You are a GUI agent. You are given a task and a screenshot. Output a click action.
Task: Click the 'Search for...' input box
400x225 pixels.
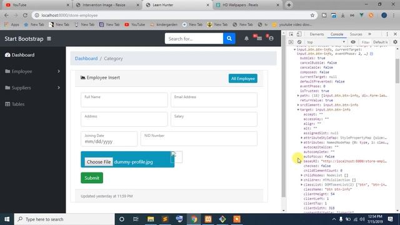(x=194, y=39)
